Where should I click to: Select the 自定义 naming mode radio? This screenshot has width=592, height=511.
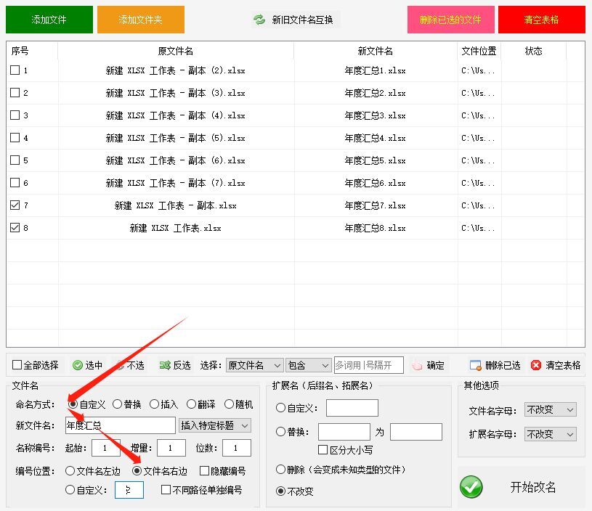73,404
